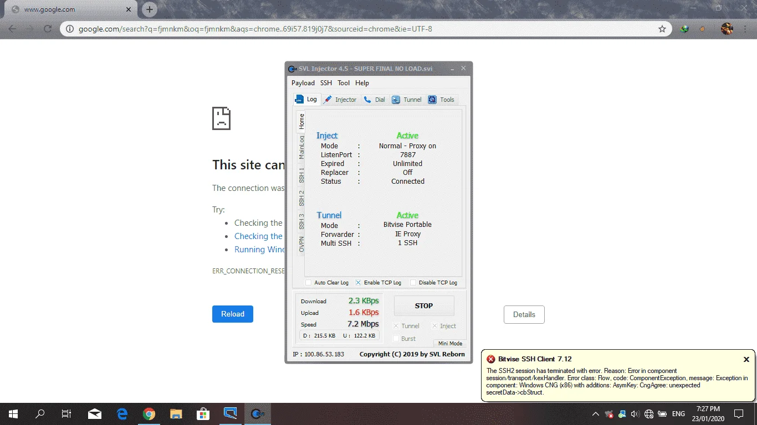Open the Help menu
Image resolution: width=757 pixels, height=425 pixels.
pos(362,83)
